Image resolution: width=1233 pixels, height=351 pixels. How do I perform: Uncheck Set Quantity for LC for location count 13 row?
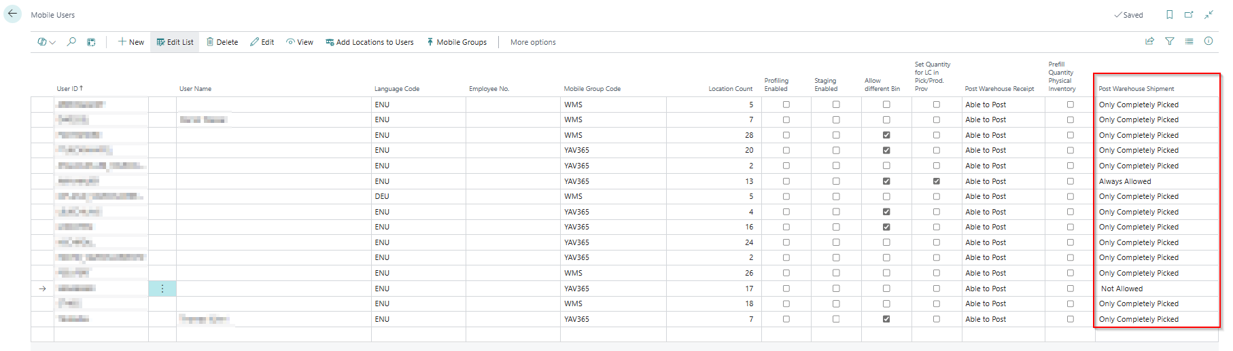click(x=937, y=181)
